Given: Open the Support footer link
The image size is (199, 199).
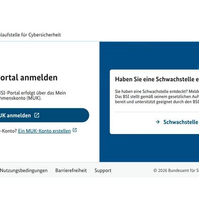Looking at the screenshot, I should coord(103,171).
